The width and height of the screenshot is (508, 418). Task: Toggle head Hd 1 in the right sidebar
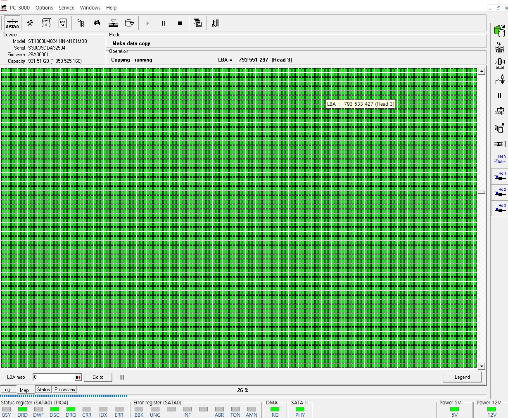[x=500, y=176]
